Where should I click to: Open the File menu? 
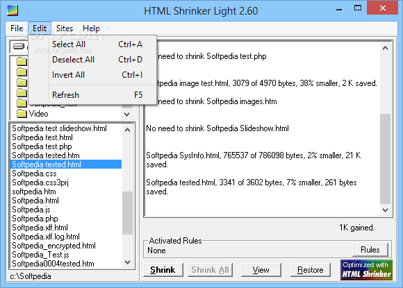pyautogui.click(x=17, y=28)
